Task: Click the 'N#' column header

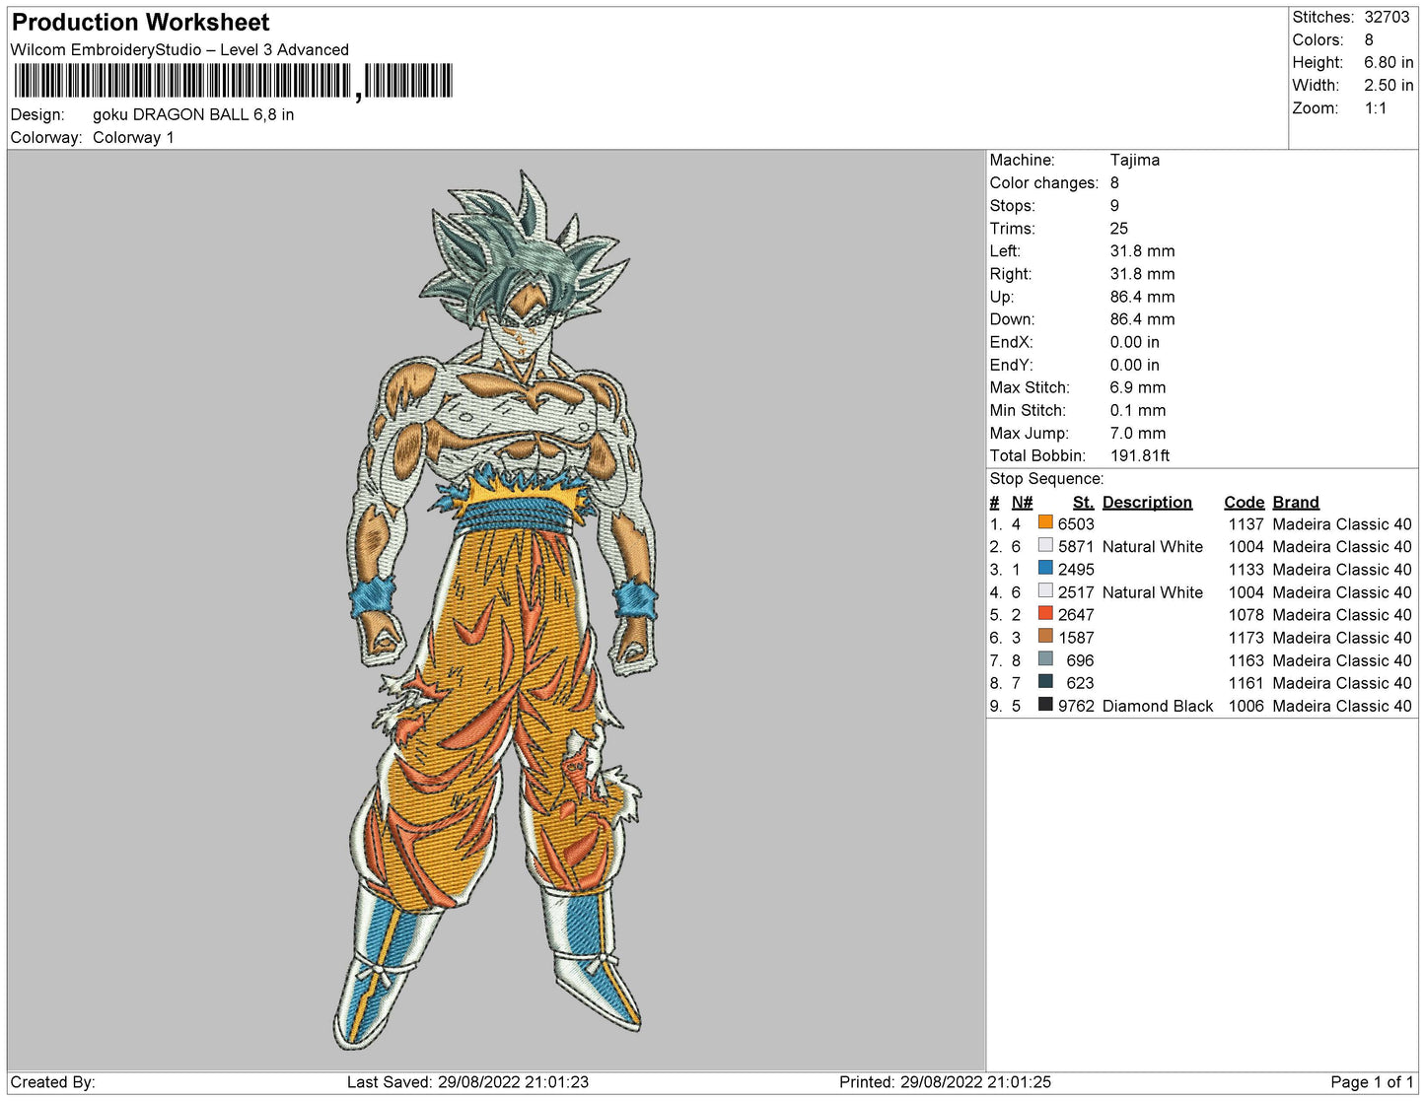Action: point(1022,502)
